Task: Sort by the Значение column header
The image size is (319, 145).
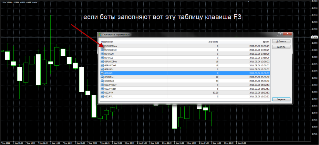Action: 214,41
